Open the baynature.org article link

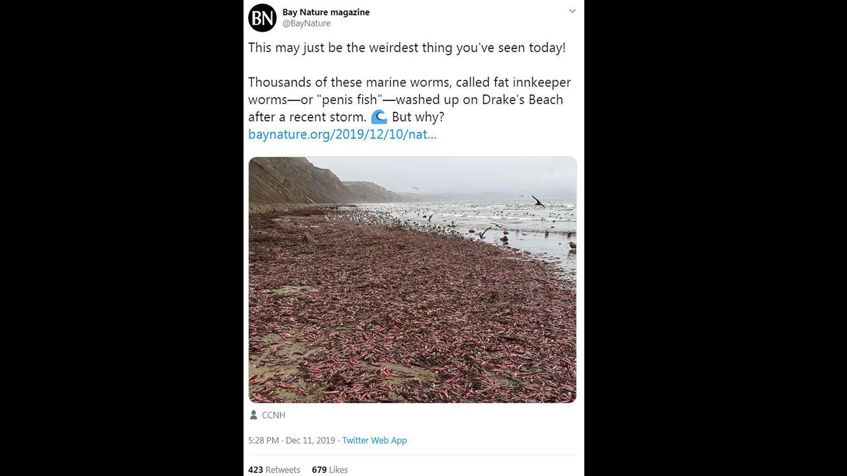click(x=342, y=134)
